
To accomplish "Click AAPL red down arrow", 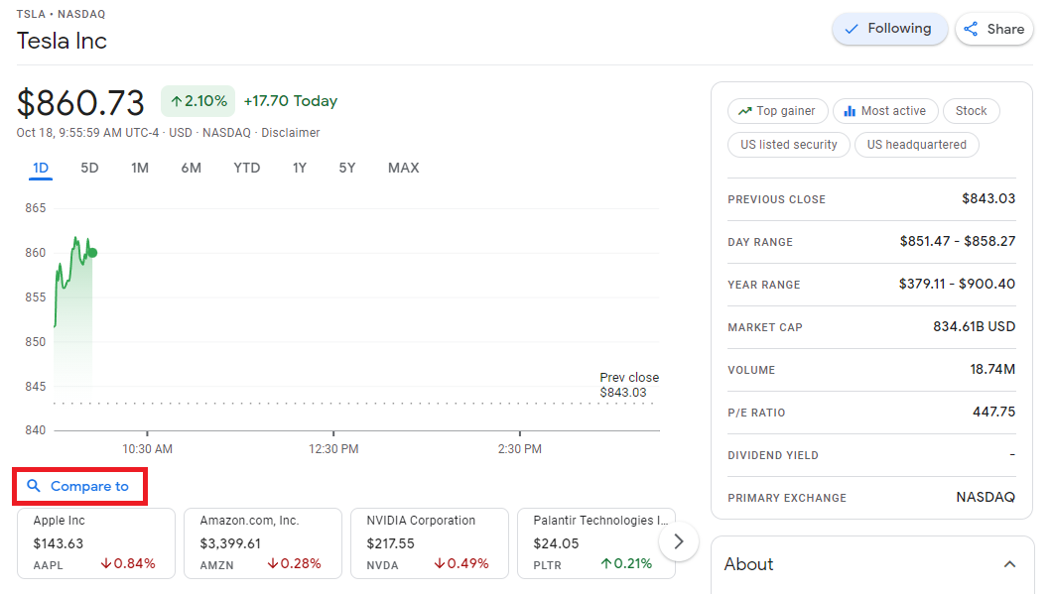I will pos(106,564).
